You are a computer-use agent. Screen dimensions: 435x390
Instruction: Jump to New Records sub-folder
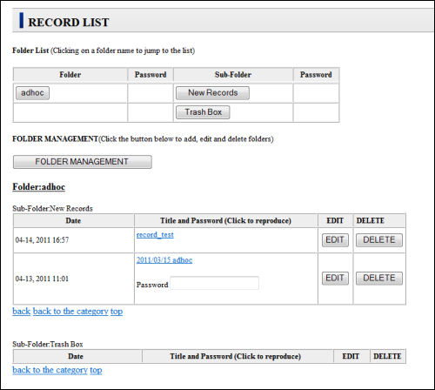[212, 93]
